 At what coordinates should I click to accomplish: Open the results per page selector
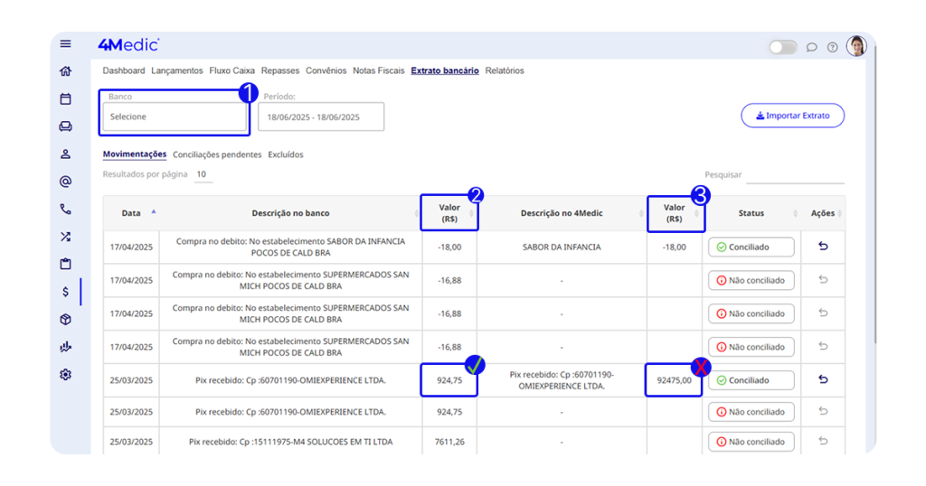click(202, 174)
